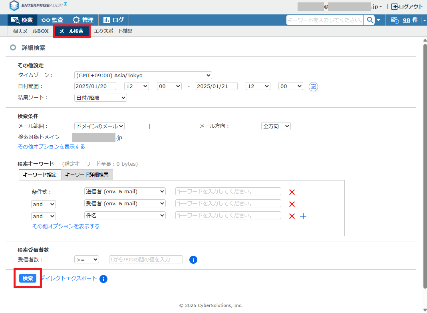Open the third row and operator dropdown
Screen dimensions: 427x313
[43, 216]
